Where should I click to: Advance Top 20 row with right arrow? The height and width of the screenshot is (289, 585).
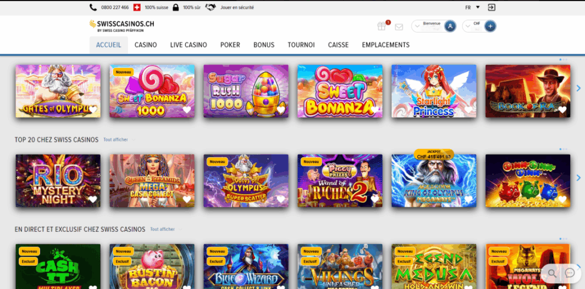click(x=579, y=178)
